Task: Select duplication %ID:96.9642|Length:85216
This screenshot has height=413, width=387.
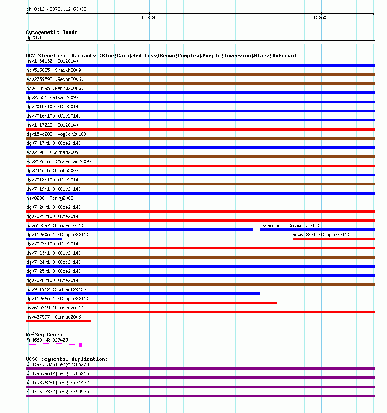Action: (57, 373)
